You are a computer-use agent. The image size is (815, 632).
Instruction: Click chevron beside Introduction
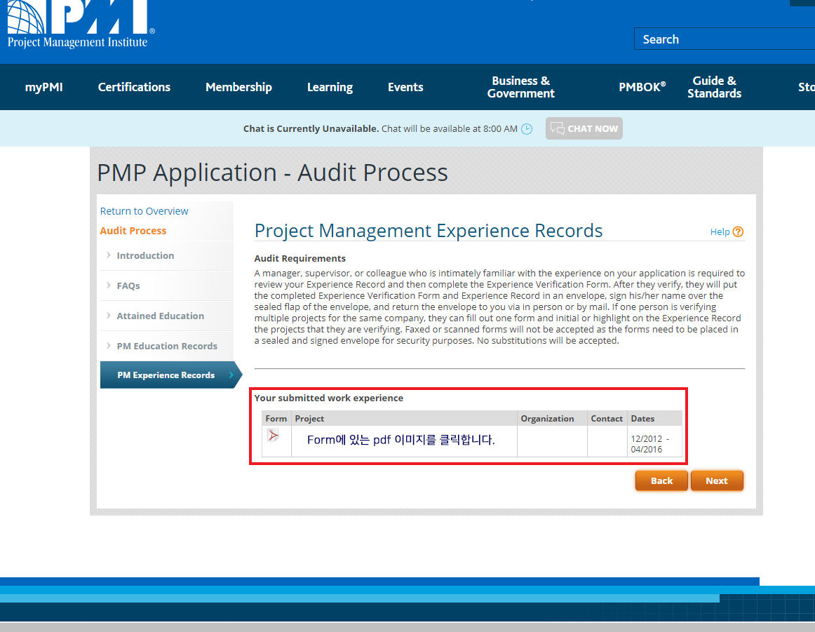coord(108,255)
